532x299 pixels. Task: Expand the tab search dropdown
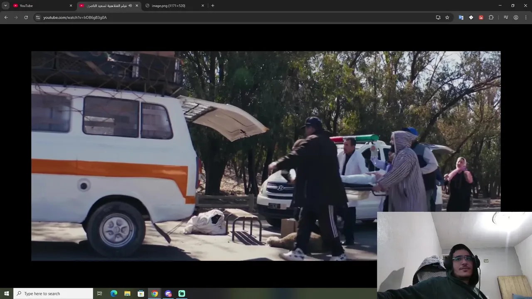(x=5, y=5)
